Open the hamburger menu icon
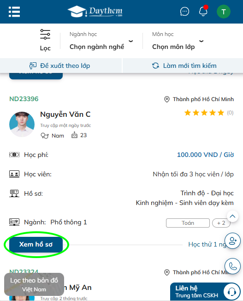243x301 pixels. coord(14,12)
